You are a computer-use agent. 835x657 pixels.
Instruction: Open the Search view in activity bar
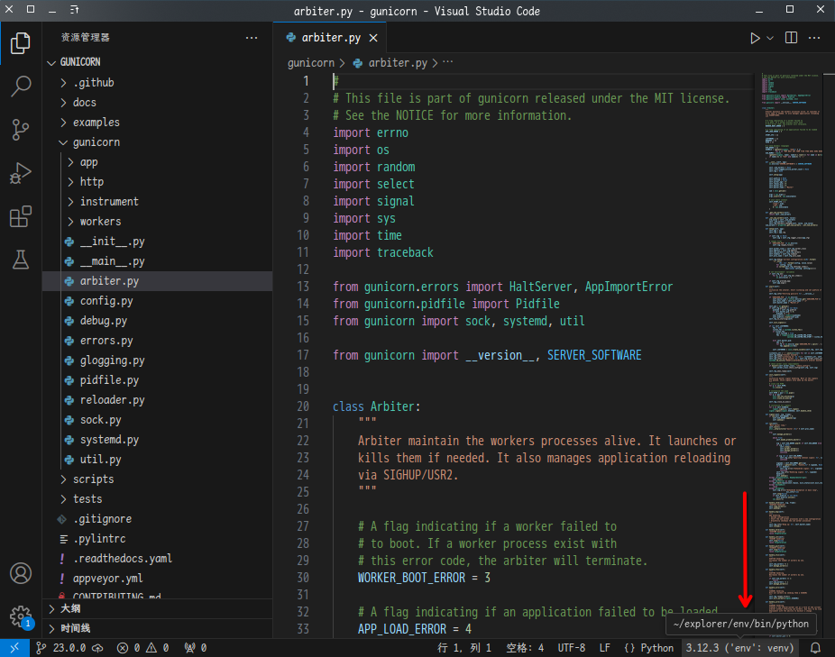coord(21,87)
